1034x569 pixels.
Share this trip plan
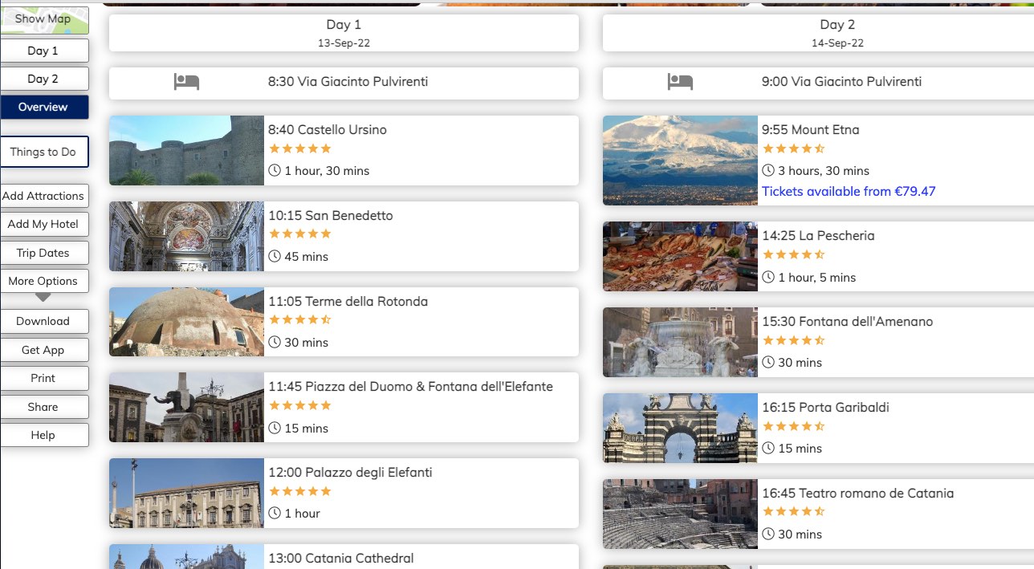43,407
